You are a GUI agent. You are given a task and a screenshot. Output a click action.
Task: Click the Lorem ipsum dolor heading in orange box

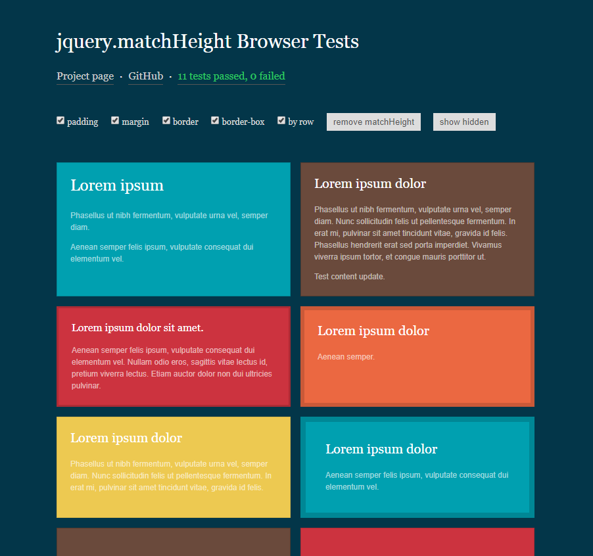pyautogui.click(x=373, y=331)
